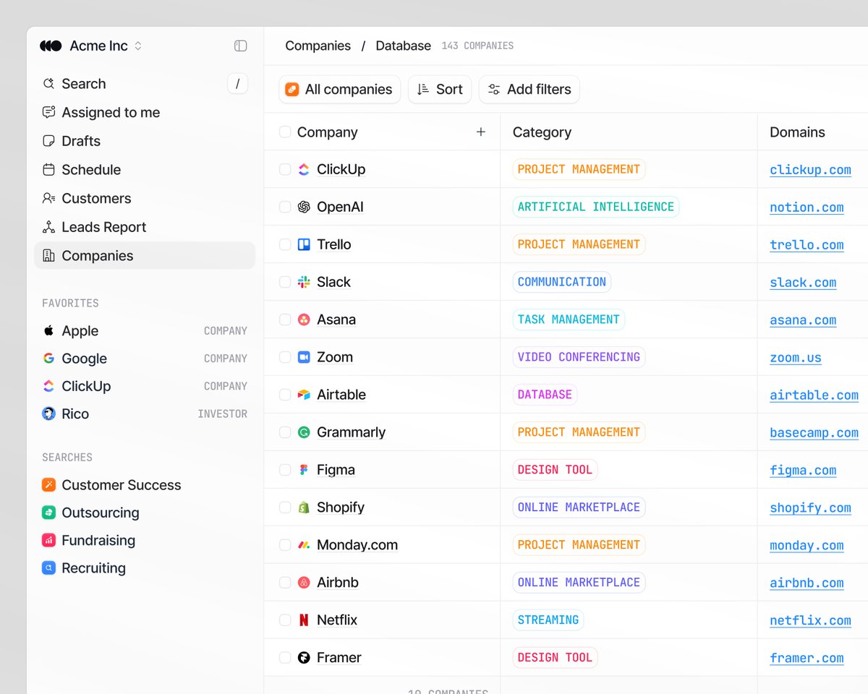Click the Figma logo icon

tap(304, 470)
